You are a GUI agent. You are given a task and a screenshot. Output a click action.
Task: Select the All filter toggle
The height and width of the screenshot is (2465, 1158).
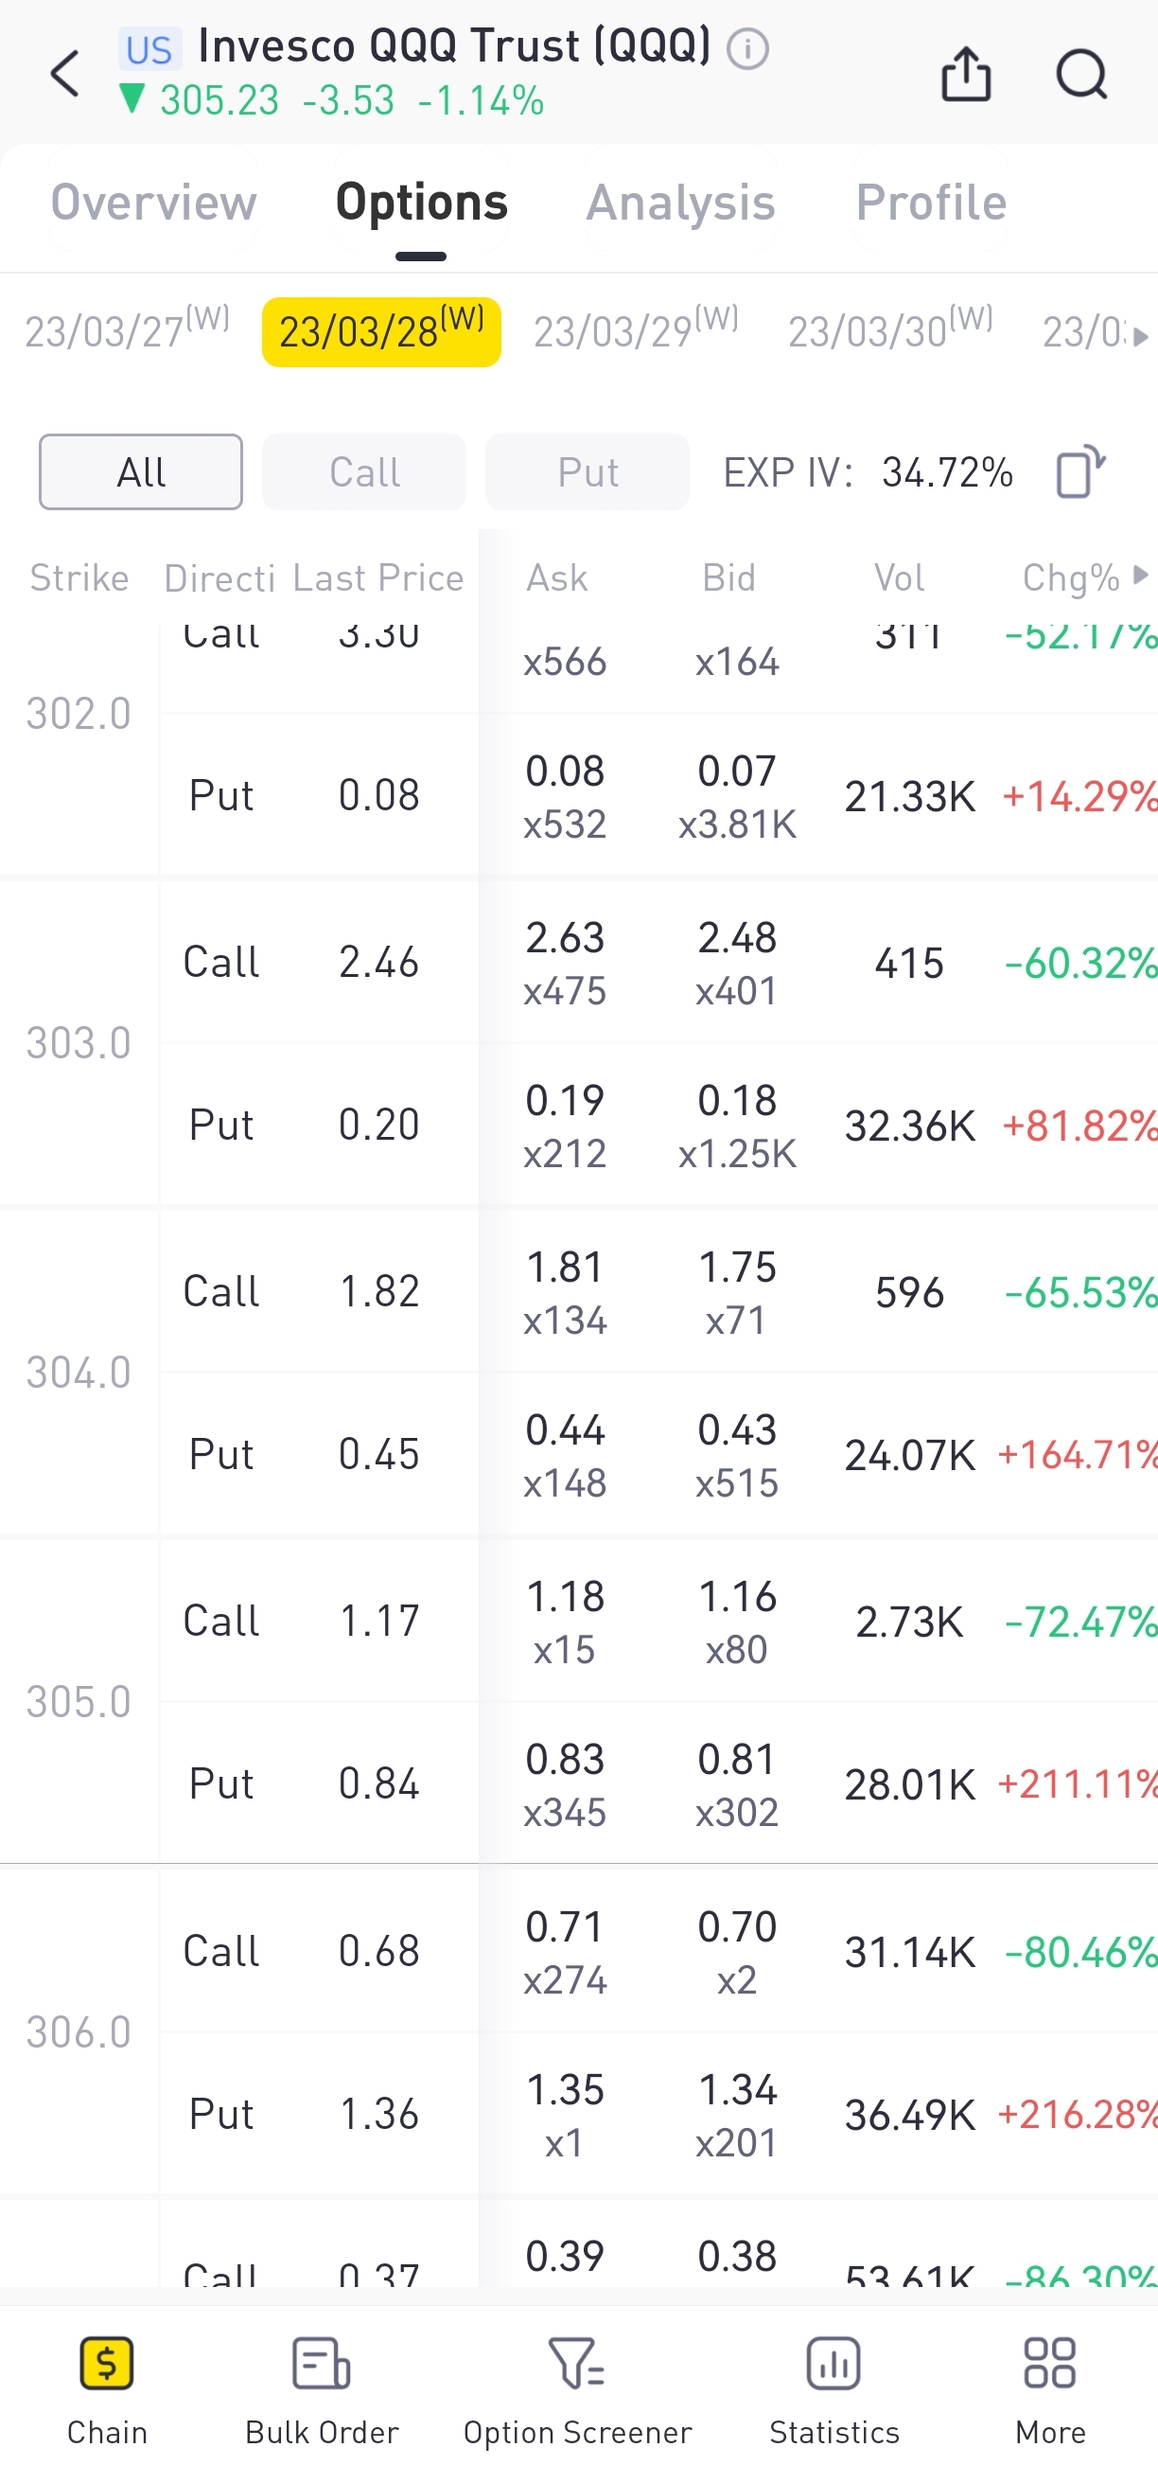pos(141,471)
